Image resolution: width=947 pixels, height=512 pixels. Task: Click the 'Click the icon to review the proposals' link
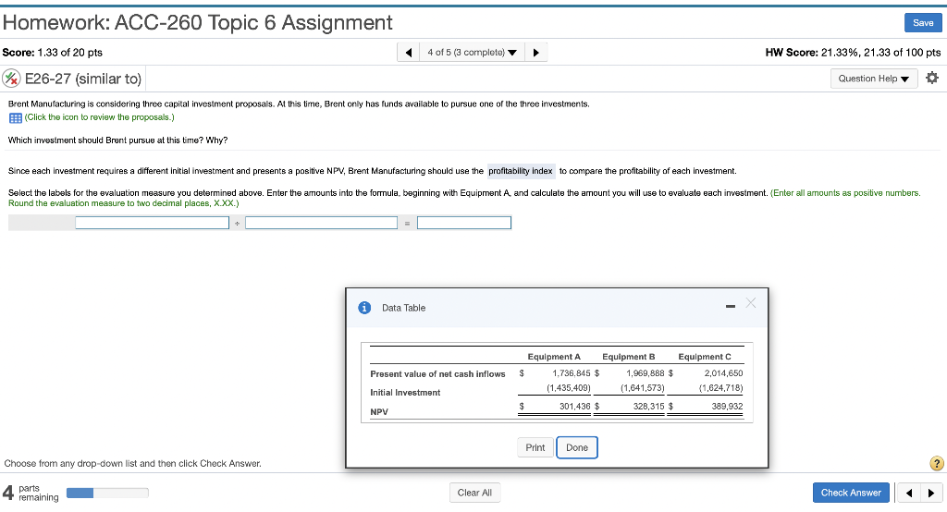click(x=99, y=117)
